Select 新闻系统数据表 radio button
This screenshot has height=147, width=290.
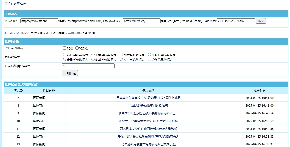coord(65,55)
